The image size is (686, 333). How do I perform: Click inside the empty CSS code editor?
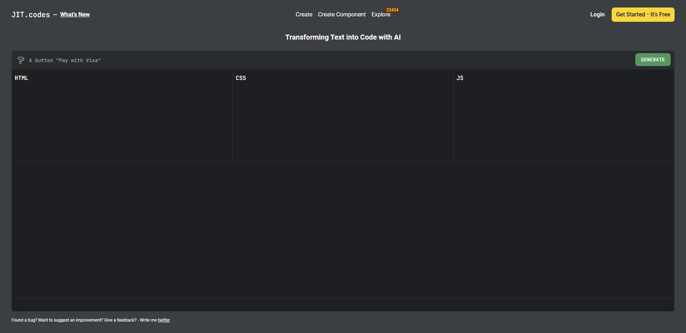tap(343, 121)
